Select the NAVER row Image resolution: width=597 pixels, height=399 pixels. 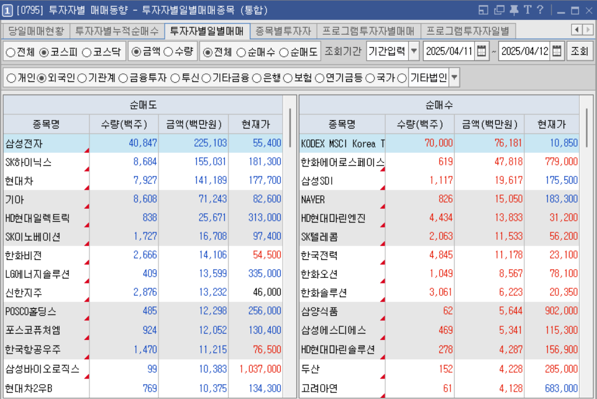[x=439, y=199]
